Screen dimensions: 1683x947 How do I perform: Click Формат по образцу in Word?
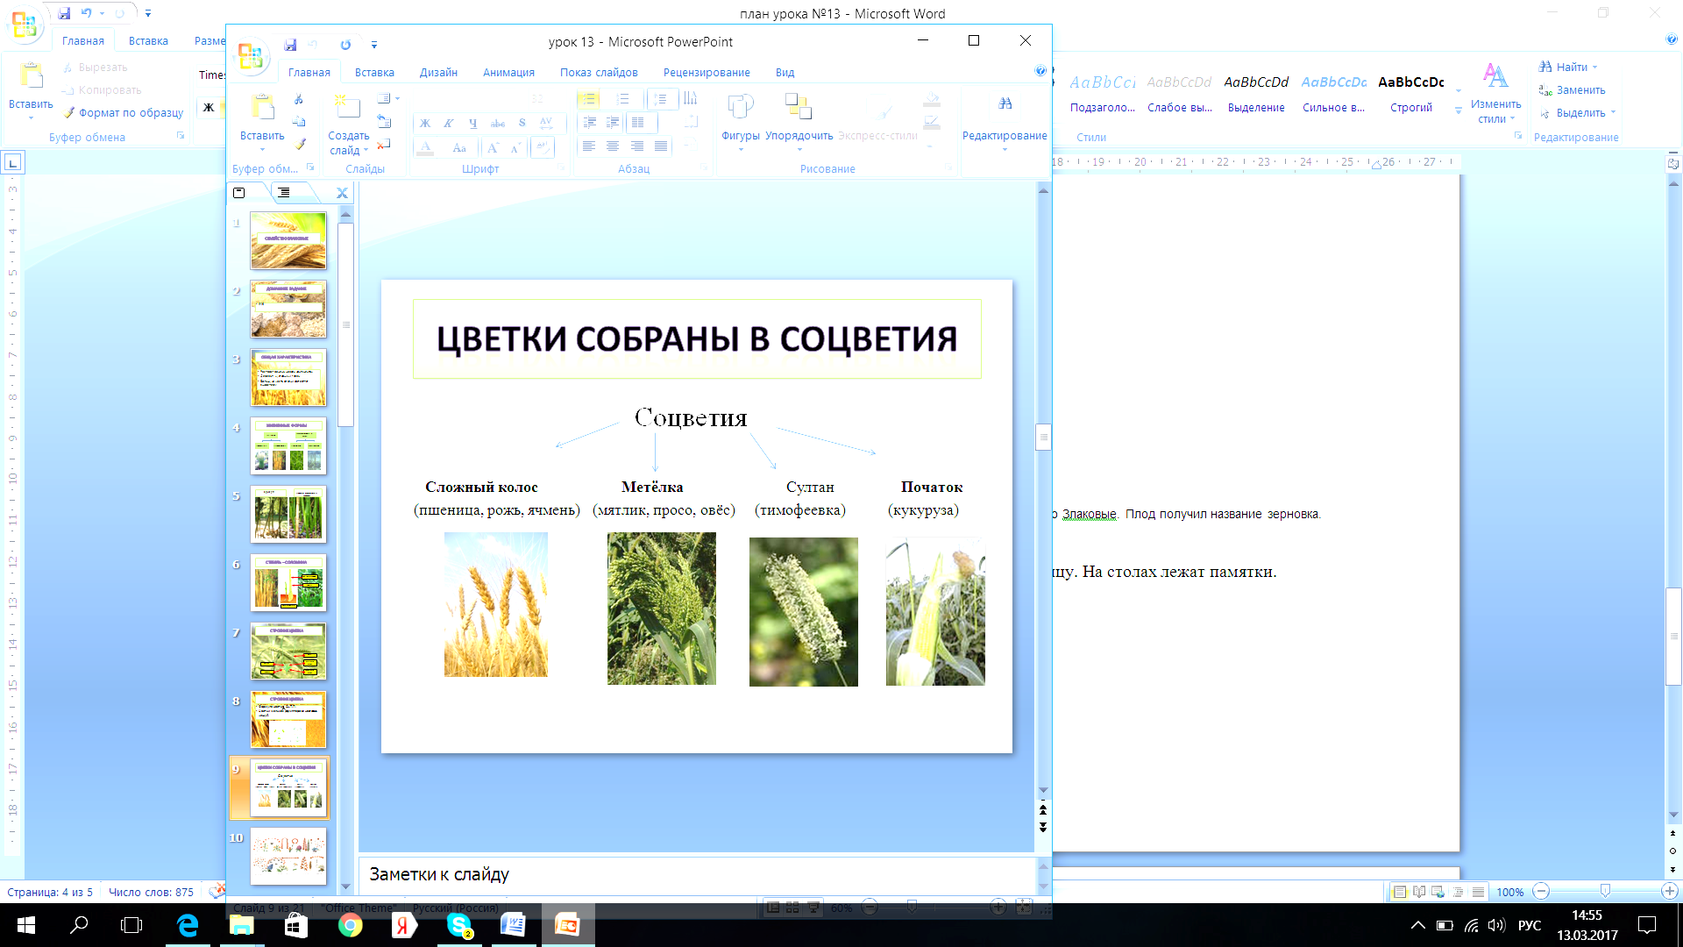pyautogui.click(x=124, y=113)
